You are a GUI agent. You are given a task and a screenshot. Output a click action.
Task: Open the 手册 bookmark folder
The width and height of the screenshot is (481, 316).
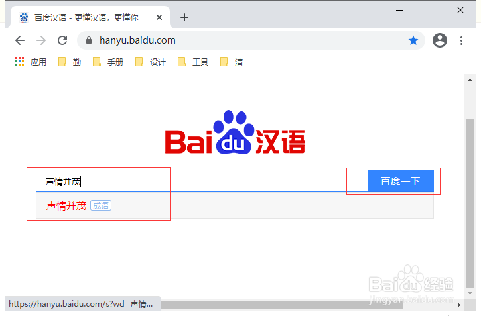coord(108,62)
